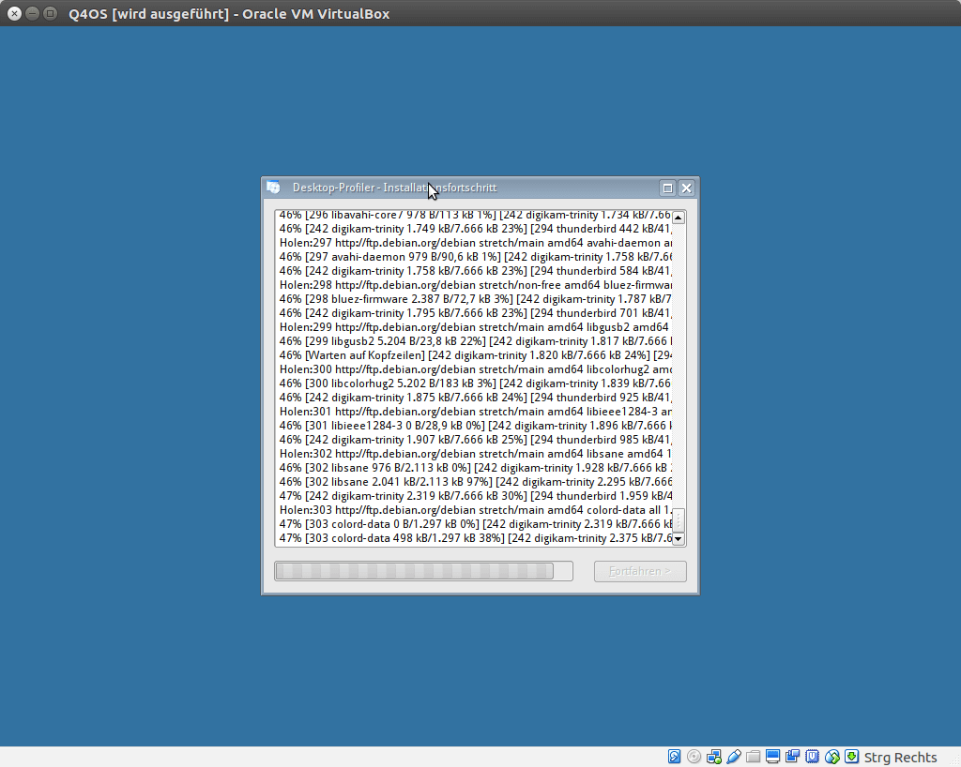This screenshot has width=961, height=767.
Task: Open the optical drive status icon
Action: coord(694,757)
